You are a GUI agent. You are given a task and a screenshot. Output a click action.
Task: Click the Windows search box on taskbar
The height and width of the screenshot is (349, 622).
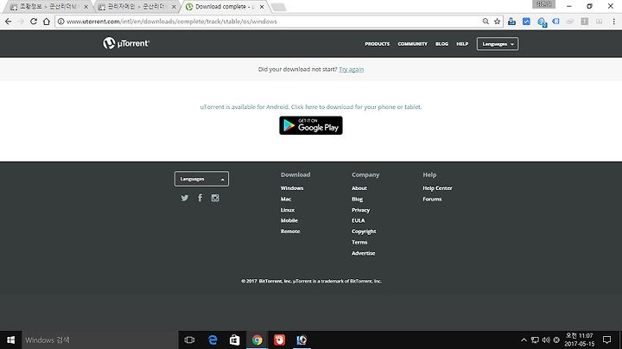[99, 339]
